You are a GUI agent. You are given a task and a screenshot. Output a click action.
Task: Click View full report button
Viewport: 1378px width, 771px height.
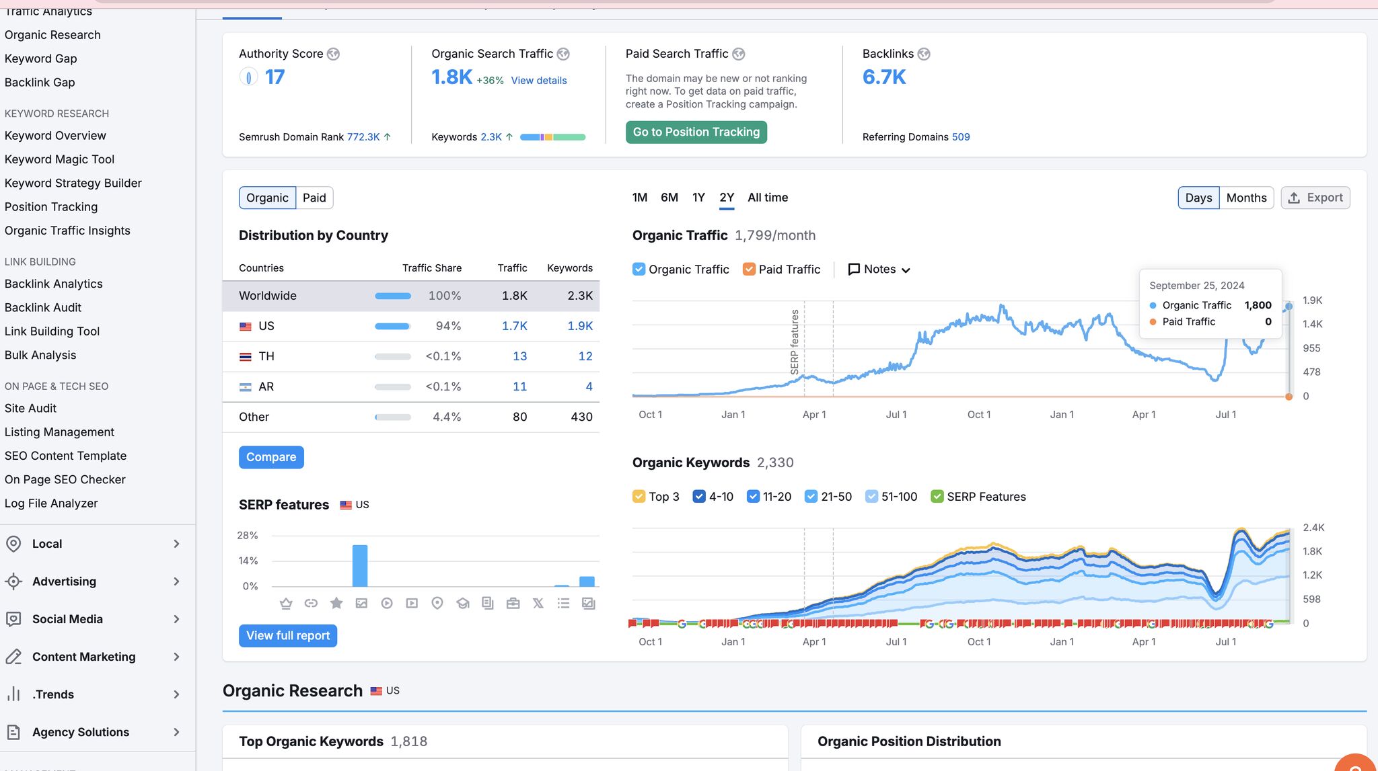pos(288,636)
